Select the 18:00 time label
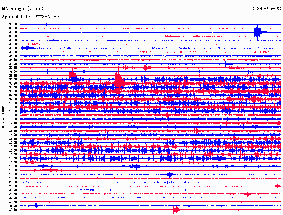283x215 pixels. point(13,166)
